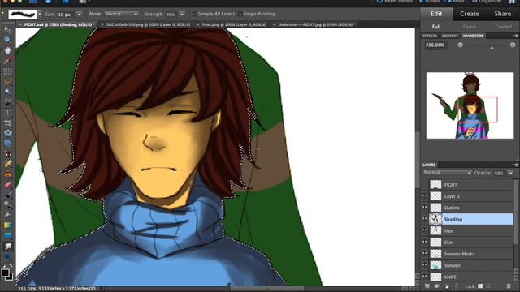Select the Lasso tool

[x=7, y=81]
